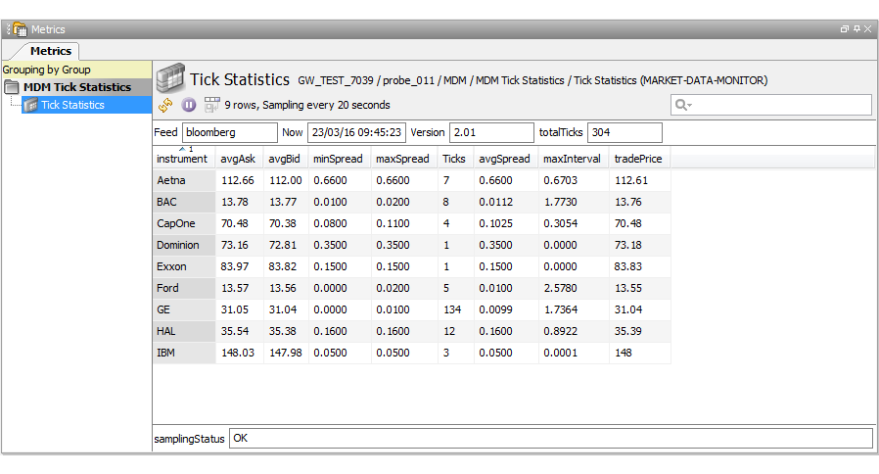Click IBM tradePrice value 148
The height and width of the screenshot is (474, 879).
pyautogui.click(x=624, y=353)
